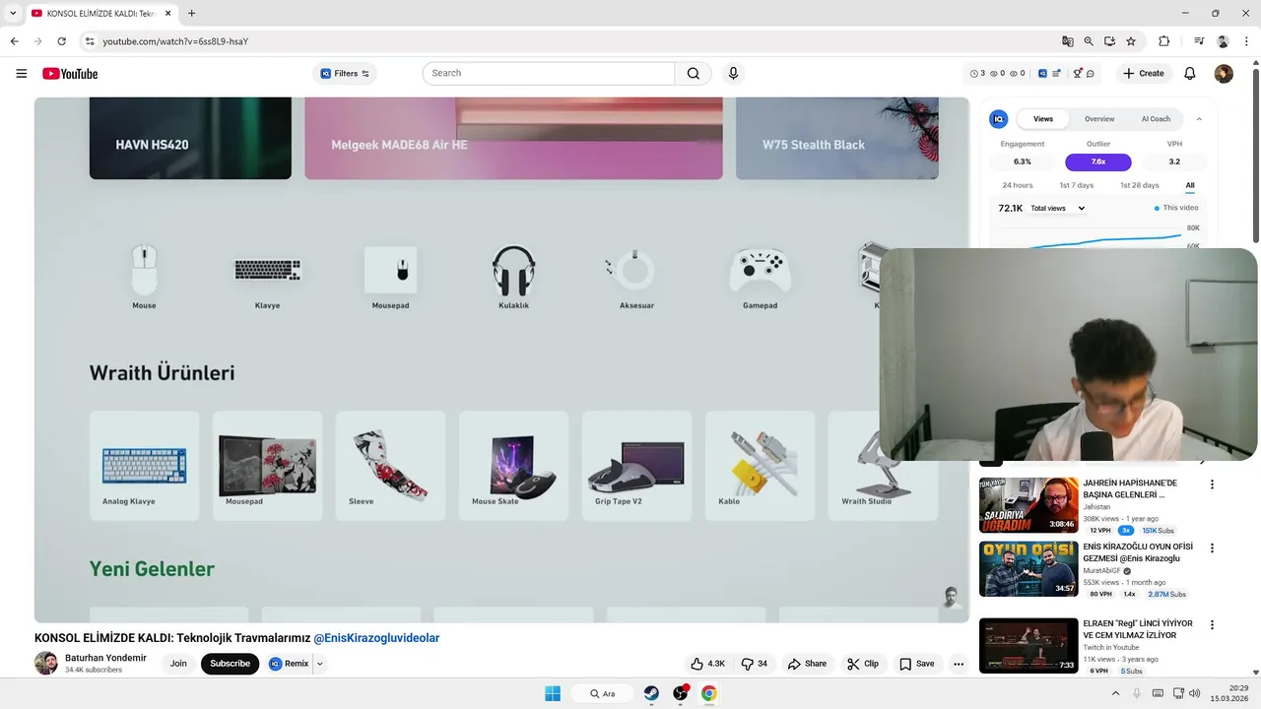Click the search magnifier button
Image resolution: width=1261 pixels, height=709 pixels.
pyautogui.click(x=694, y=73)
